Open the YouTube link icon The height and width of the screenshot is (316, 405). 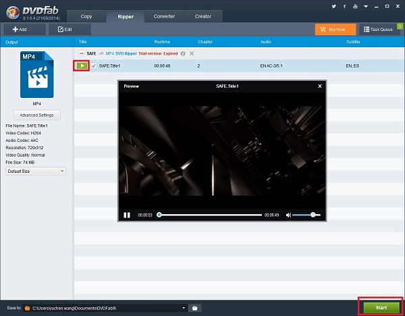(356, 6)
